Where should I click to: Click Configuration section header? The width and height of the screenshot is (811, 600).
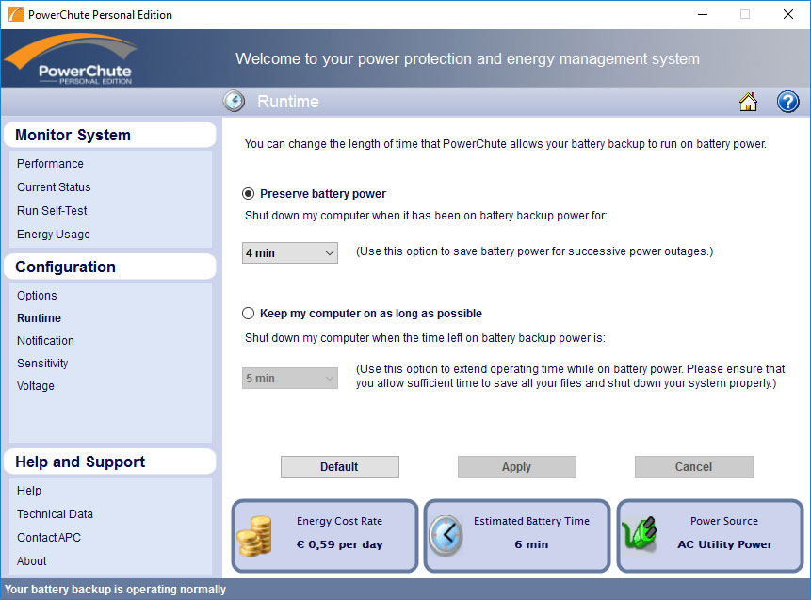click(109, 267)
